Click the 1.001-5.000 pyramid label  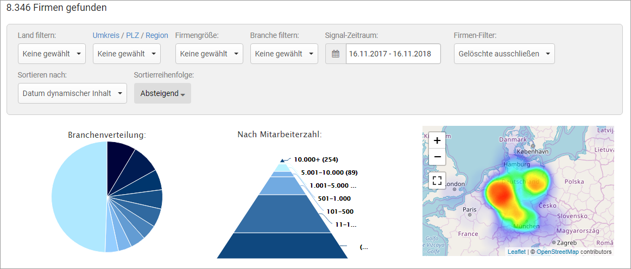coord(333,185)
